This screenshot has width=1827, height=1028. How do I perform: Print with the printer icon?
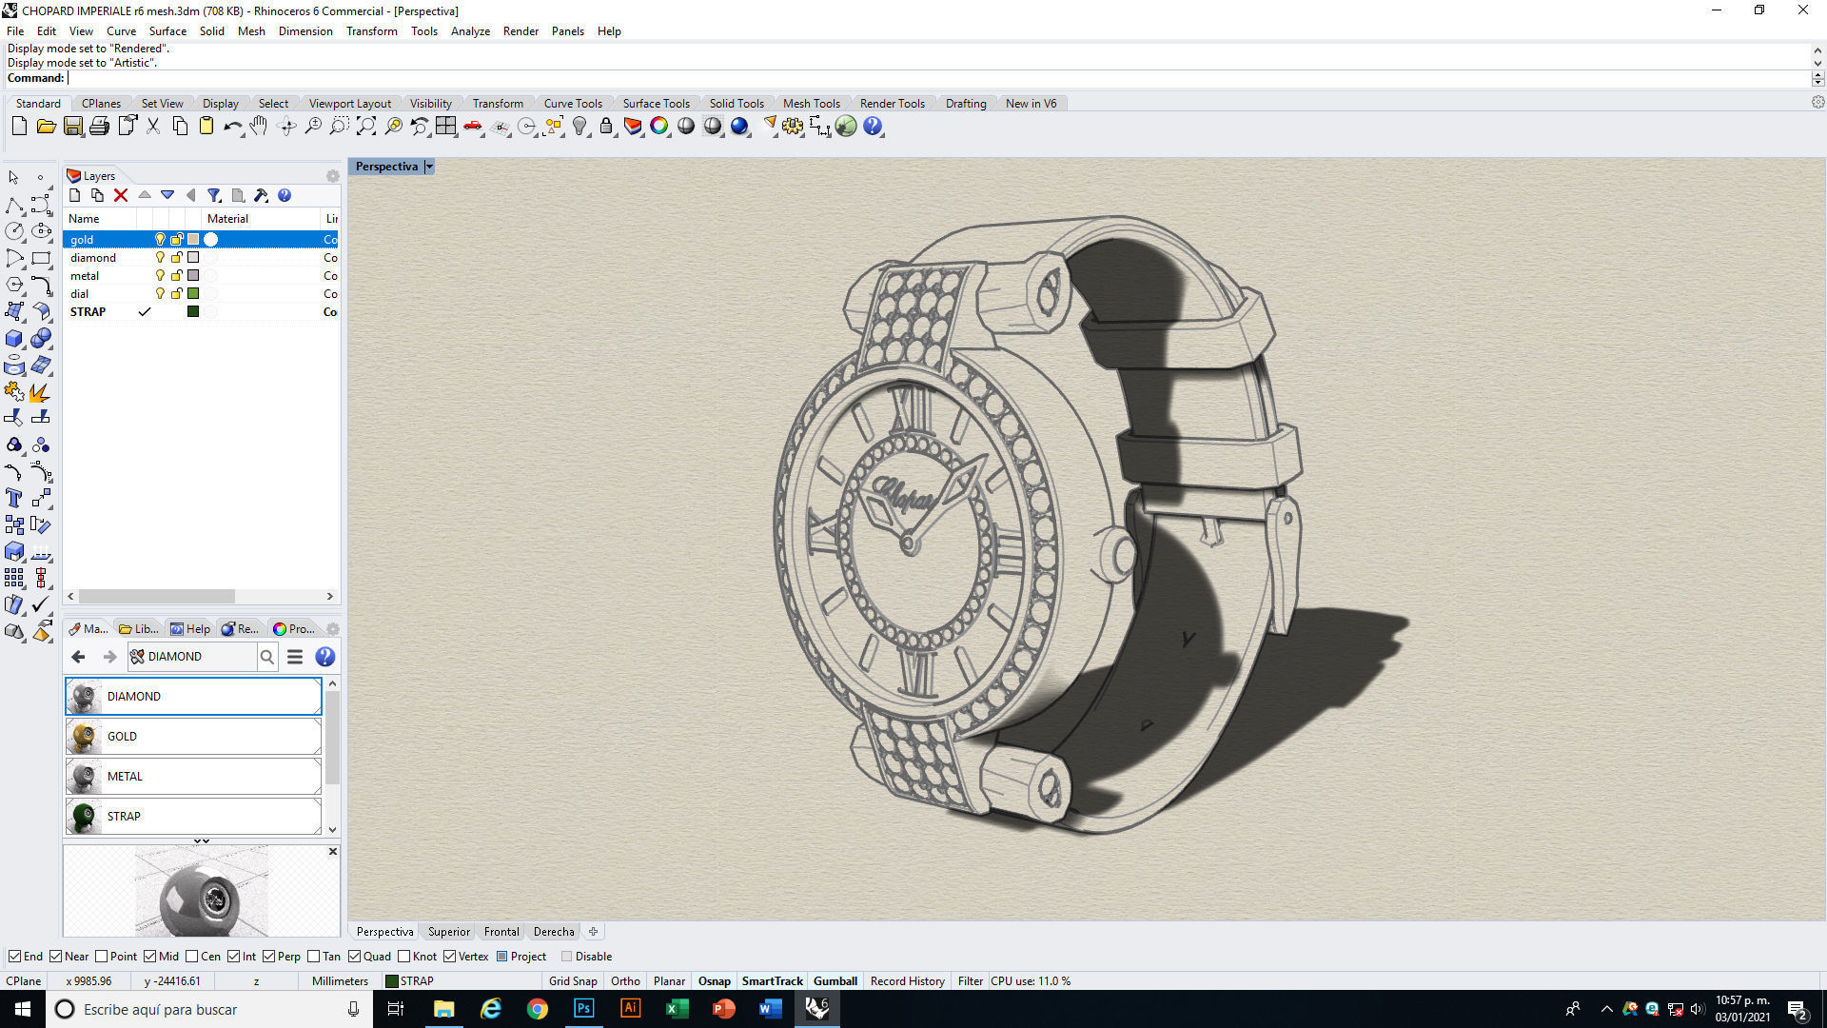point(99,126)
